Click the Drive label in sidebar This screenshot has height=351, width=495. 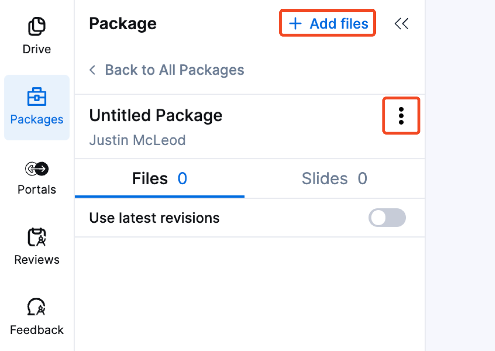tap(37, 49)
